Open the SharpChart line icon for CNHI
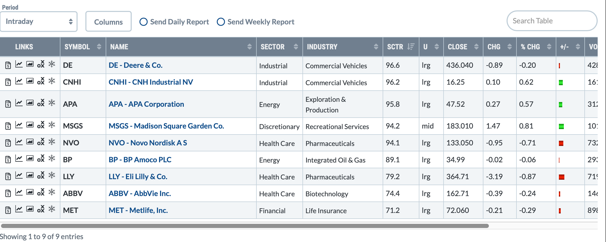The height and width of the screenshot is (242, 606). click(19, 81)
